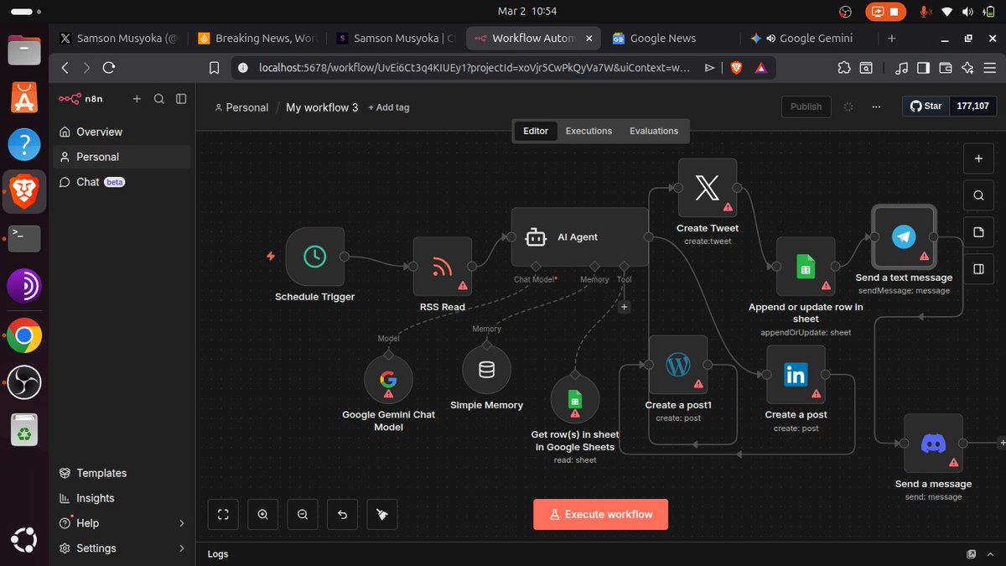Add a new node with canvas plus button
Viewport: 1006px width, 566px height.
[x=978, y=158]
